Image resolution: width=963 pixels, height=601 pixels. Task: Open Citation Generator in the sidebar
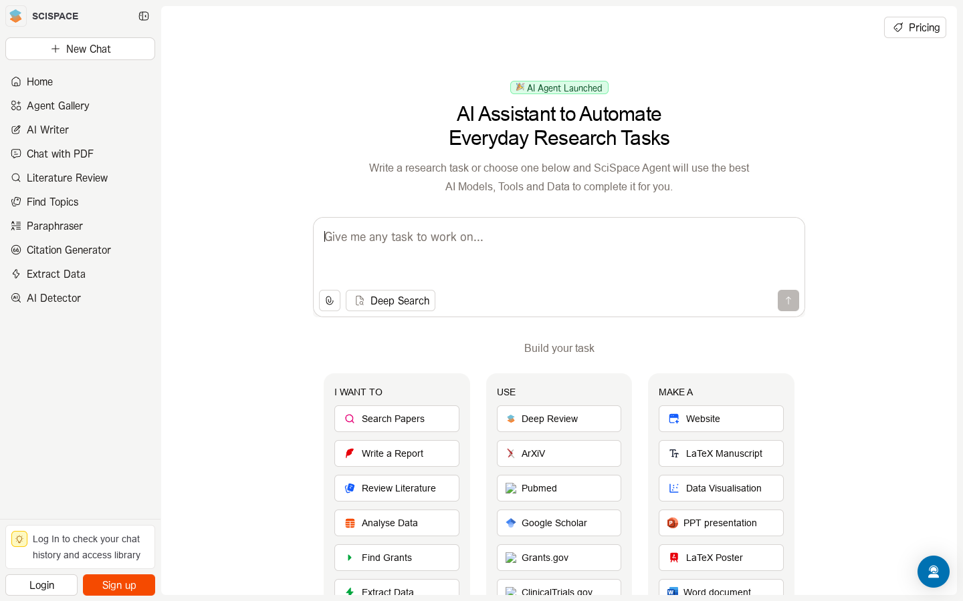click(x=80, y=250)
